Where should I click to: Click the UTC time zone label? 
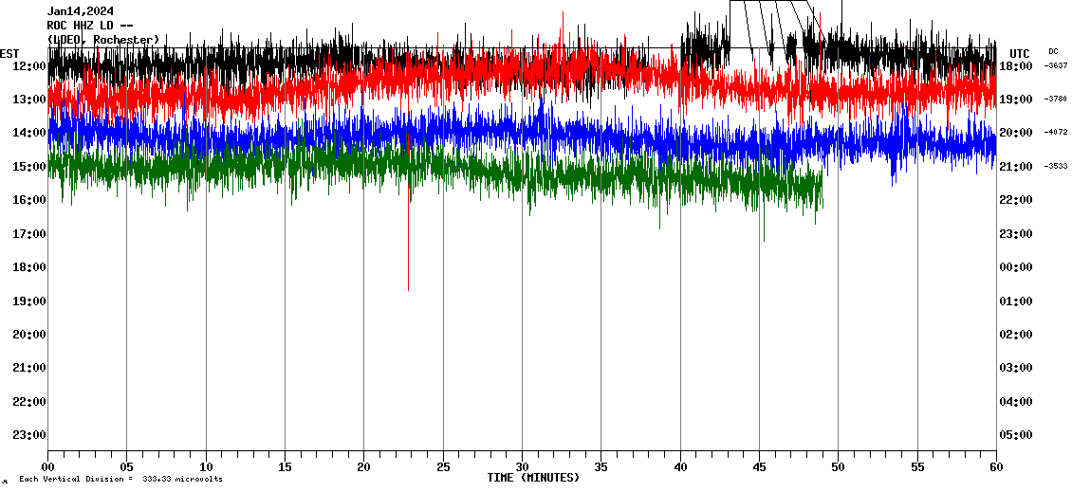point(1020,53)
